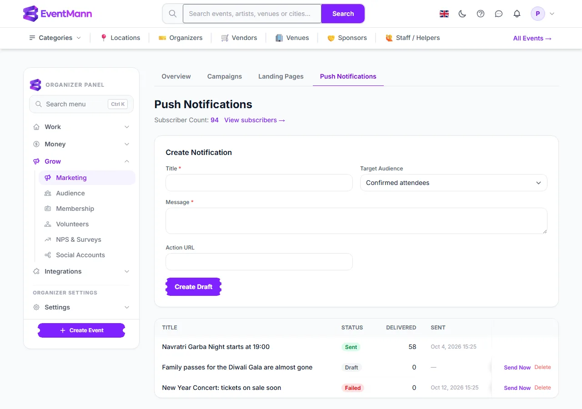Go to Locations
The image size is (582, 409).
[x=120, y=38]
